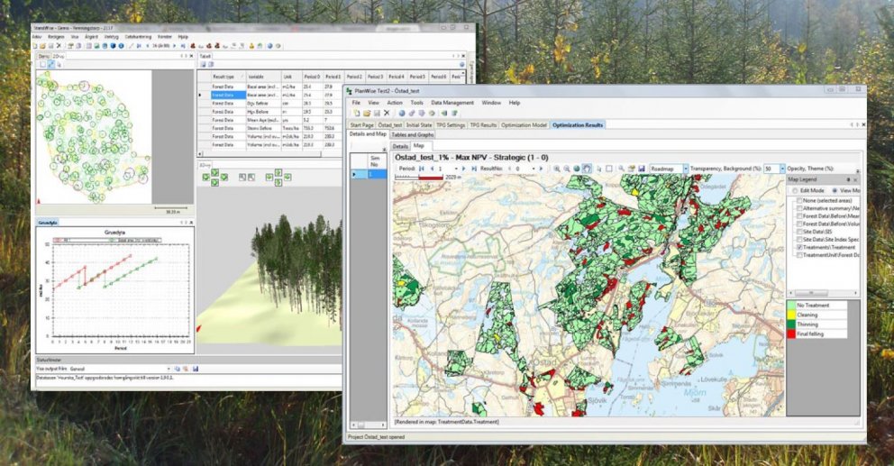Click the delete X icon in PlanWise toolbar
Image resolution: width=894 pixels, height=466 pixels.
point(387,114)
